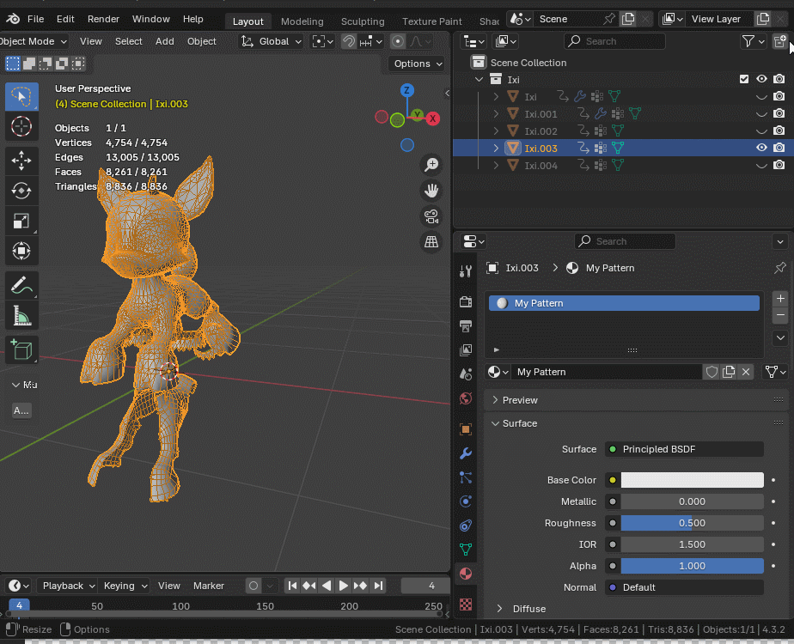Screen dimensions: 794x644
Task: Open the Particles properties tab
Action: tap(466, 477)
